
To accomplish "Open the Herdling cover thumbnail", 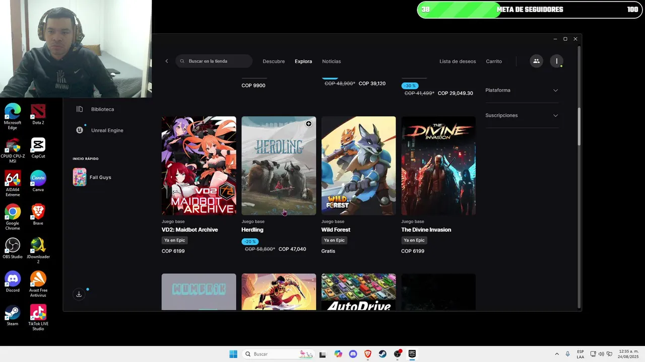I will (279, 166).
